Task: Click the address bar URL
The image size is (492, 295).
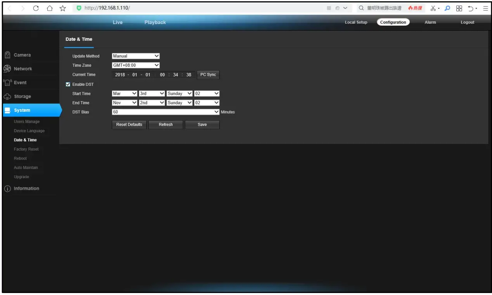Action: pyautogui.click(x=107, y=8)
